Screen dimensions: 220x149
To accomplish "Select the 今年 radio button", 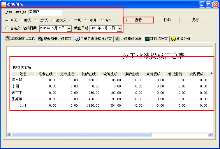I will (103, 20).
